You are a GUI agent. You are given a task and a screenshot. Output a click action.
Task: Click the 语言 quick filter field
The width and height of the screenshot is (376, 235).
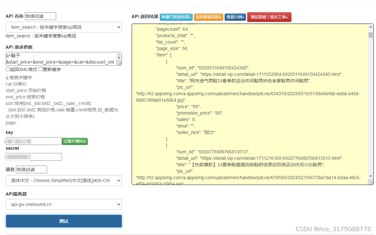(x=31, y=169)
